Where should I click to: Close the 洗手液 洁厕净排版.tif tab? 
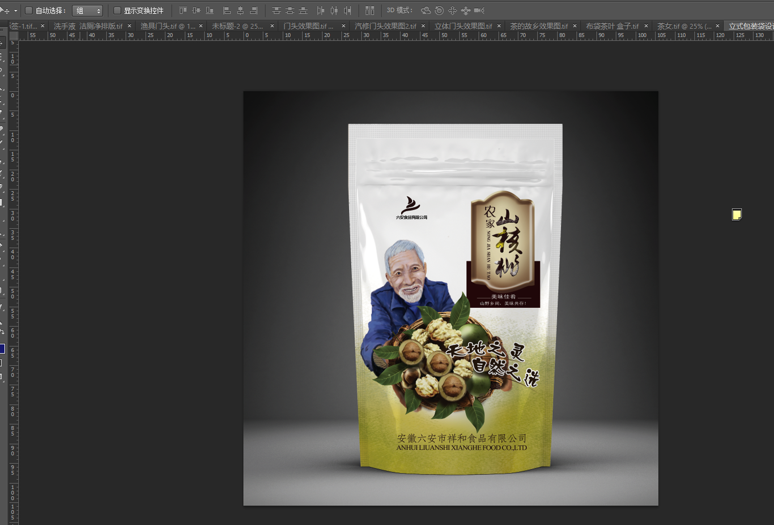click(x=129, y=26)
